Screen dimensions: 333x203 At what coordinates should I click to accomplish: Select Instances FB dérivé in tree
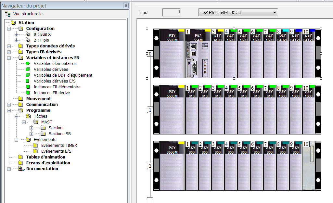[51, 93]
